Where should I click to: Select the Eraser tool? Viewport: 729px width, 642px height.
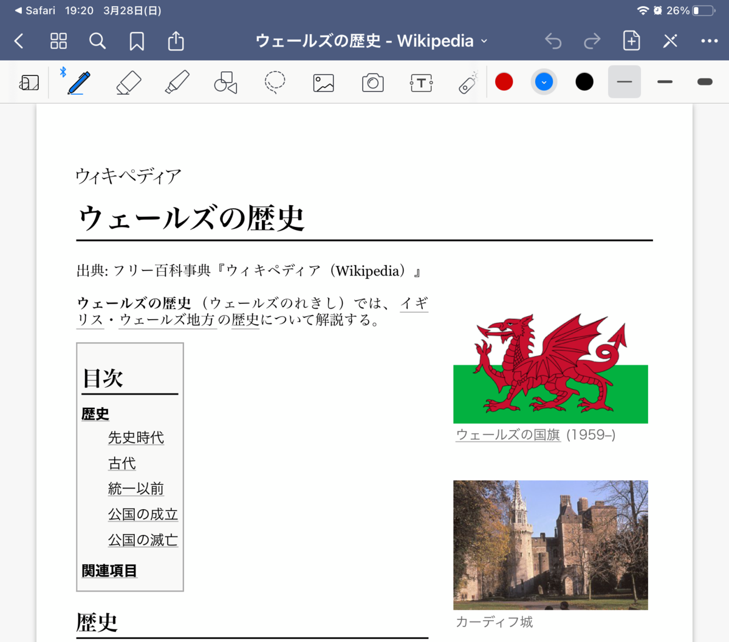click(128, 82)
